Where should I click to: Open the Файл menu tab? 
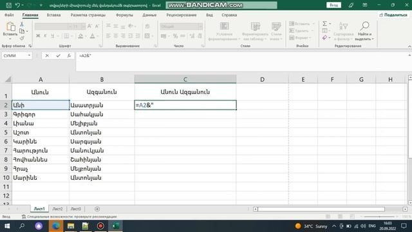pos(9,15)
